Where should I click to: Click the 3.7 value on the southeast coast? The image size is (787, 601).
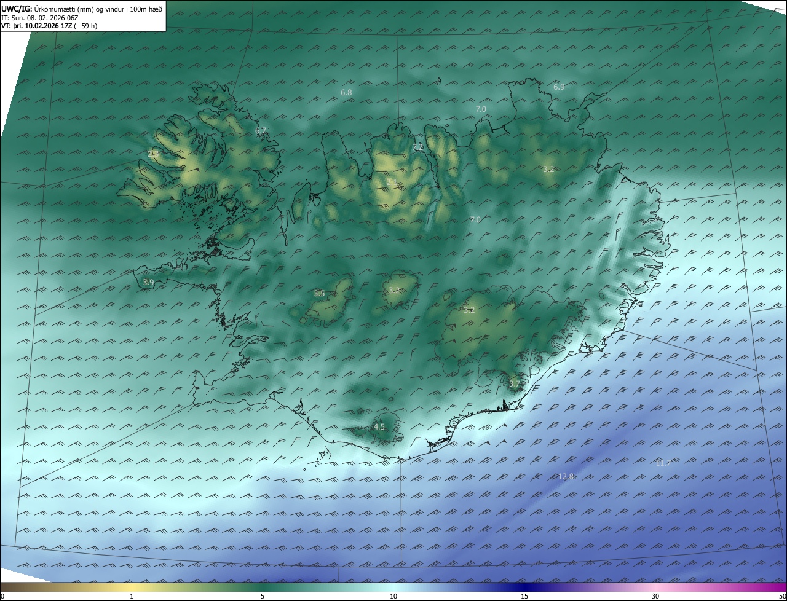pyautogui.click(x=515, y=384)
